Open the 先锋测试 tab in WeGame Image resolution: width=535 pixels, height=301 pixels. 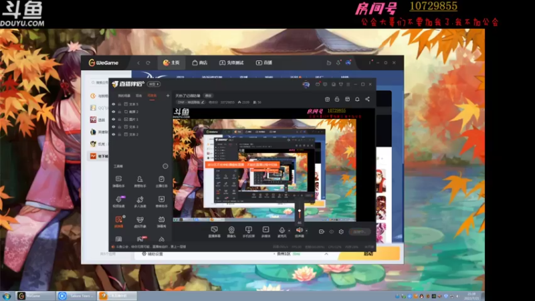(231, 63)
